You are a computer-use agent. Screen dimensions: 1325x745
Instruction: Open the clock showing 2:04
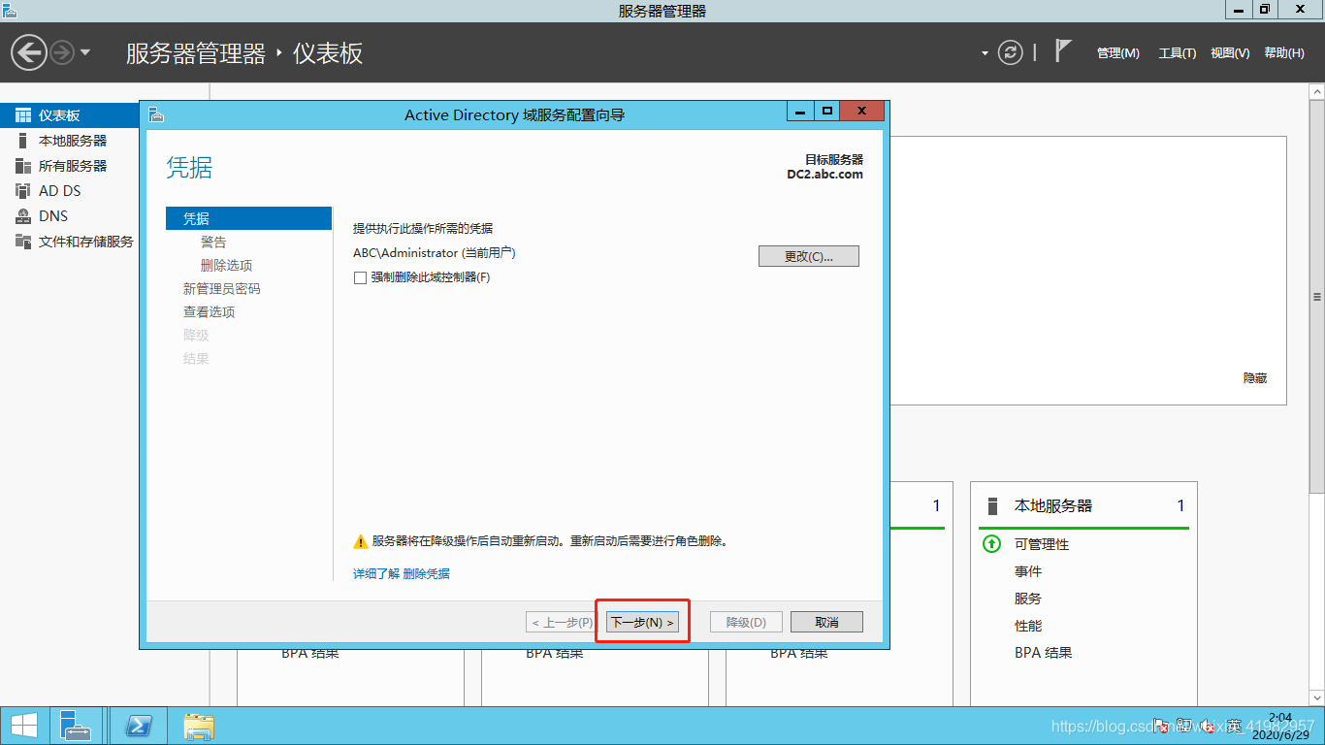(x=1279, y=726)
